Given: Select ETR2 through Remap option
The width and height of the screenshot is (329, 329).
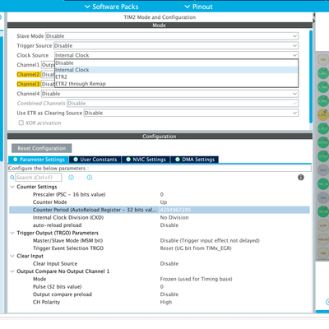Looking at the screenshot, I should pos(81,84).
